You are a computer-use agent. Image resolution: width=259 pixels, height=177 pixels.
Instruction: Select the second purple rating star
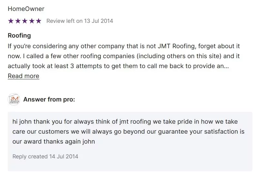pyautogui.click(x=18, y=21)
